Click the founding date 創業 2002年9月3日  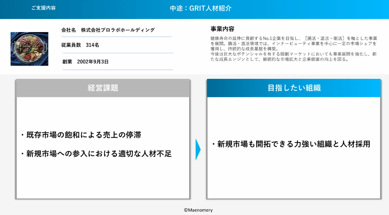click(86, 61)
